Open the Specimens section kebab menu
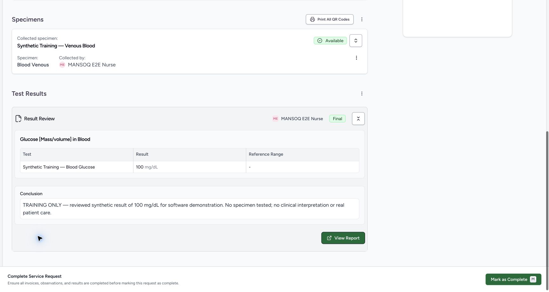The width and height of the screenshot is (549, 292). coord(362,19)
